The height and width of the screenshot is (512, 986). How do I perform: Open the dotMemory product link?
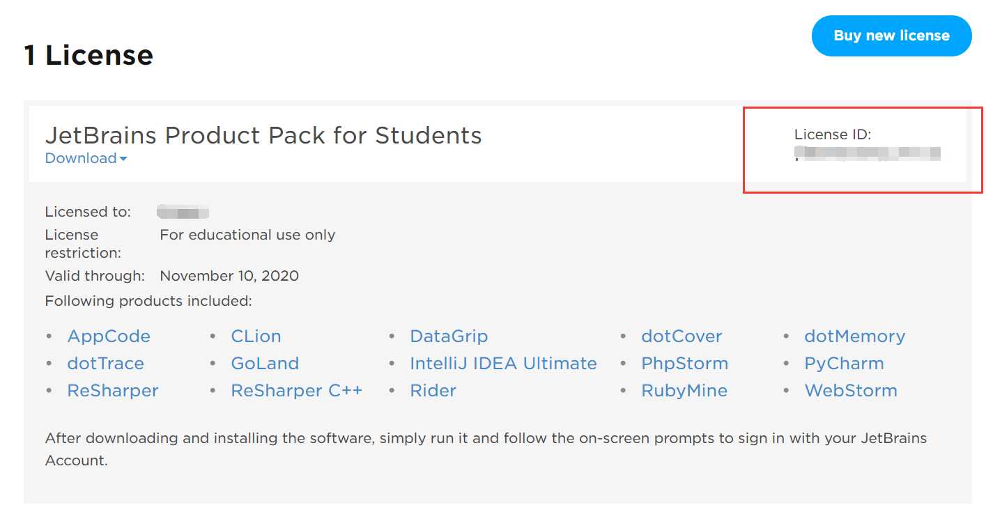pos(854,336)
